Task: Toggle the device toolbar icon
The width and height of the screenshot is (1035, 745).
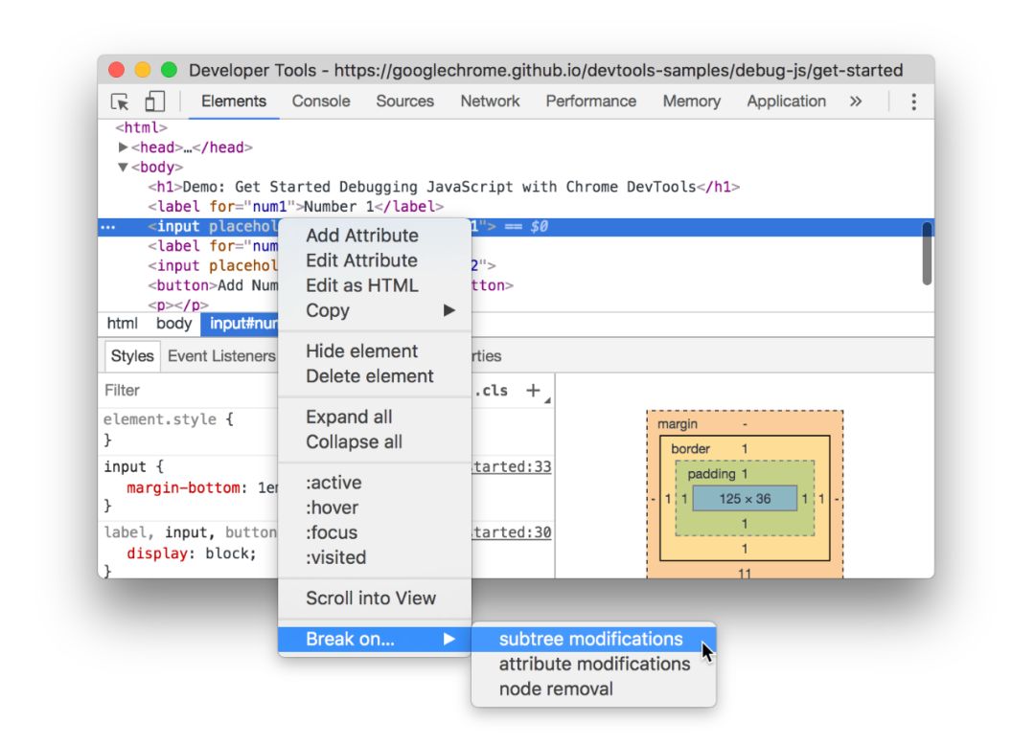Action: pyautogui.click(x=154, y=102)
